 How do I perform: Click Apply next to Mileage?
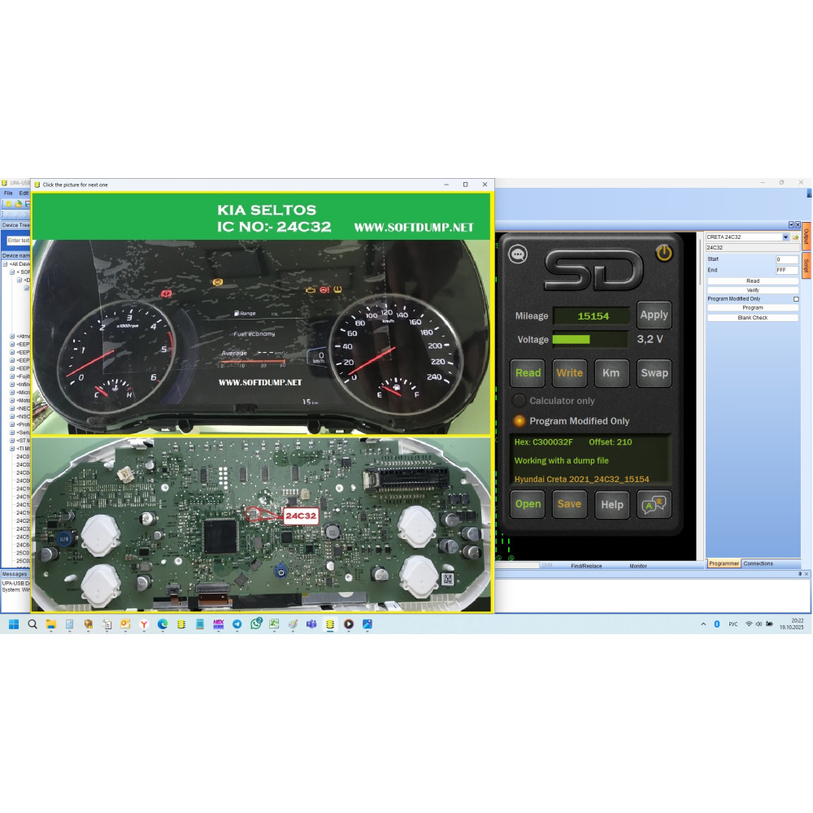pos(654,315)
